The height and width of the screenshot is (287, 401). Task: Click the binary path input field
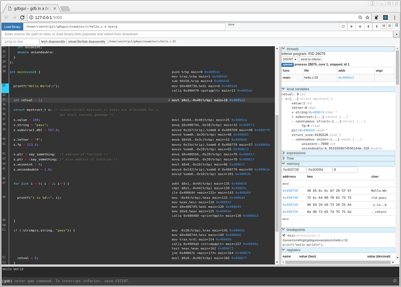[x=124, y=26]
